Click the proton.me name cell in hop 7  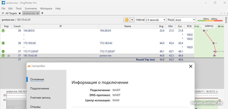click(105, 56)
